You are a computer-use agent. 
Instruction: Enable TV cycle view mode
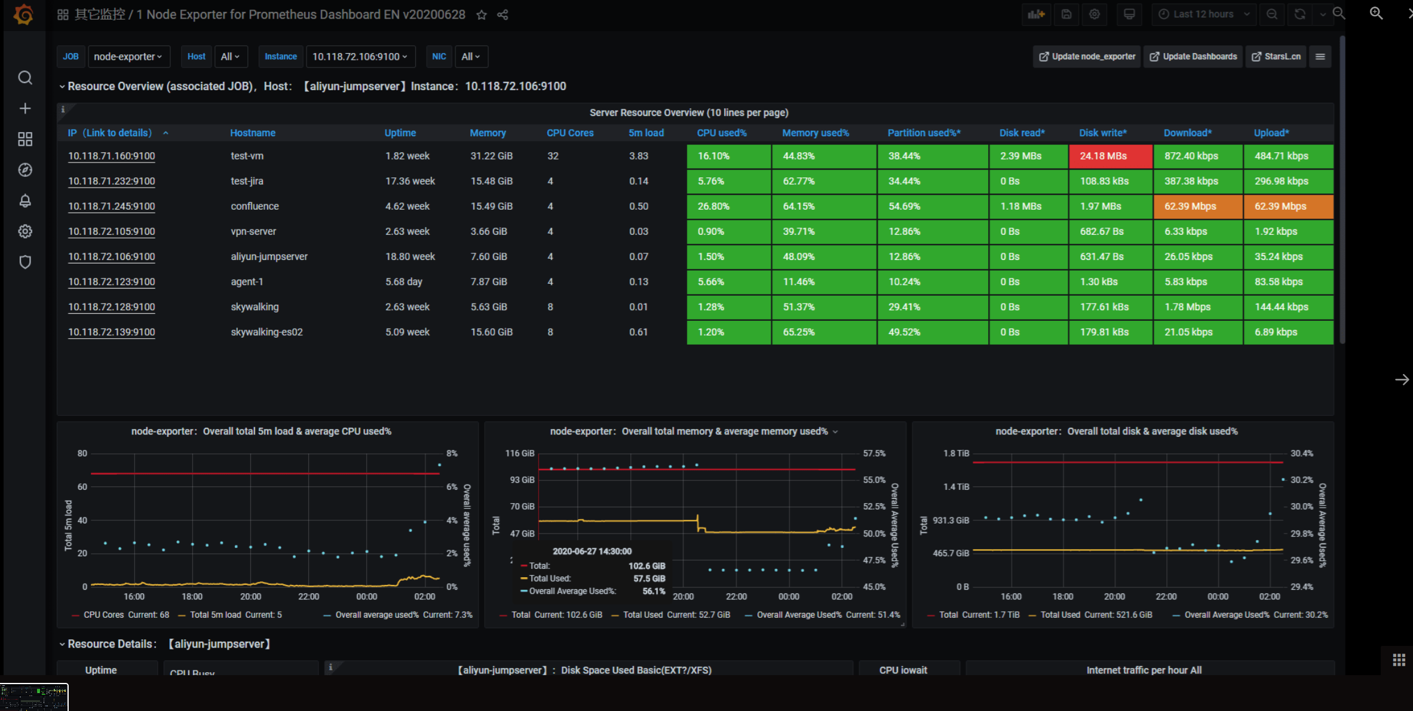1129,14
